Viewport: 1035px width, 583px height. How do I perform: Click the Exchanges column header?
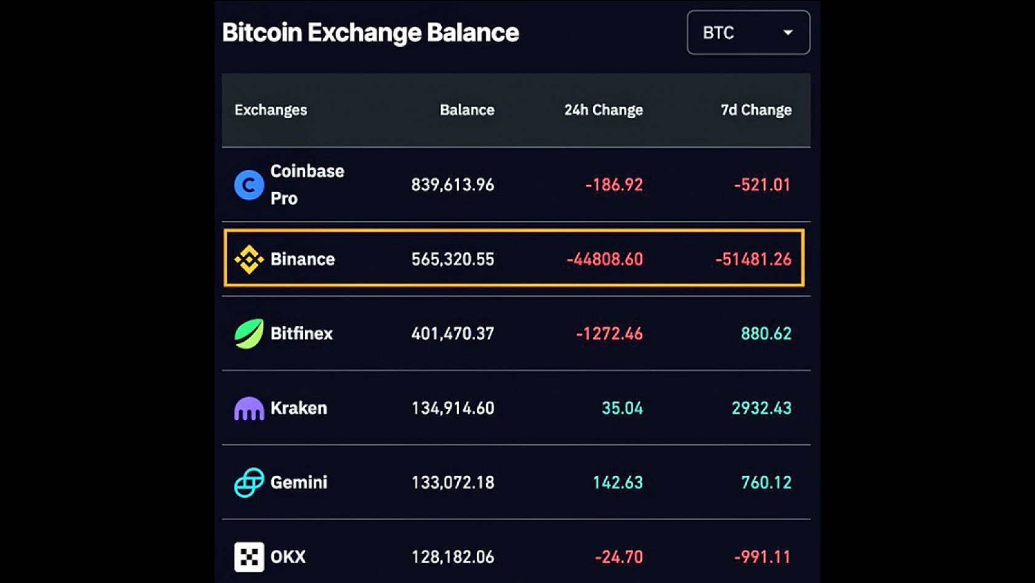pos(271,110)
